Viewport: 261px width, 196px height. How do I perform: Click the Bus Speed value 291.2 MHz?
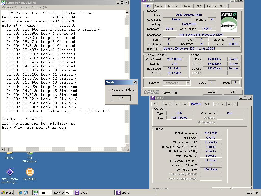(x=174, y=68)
